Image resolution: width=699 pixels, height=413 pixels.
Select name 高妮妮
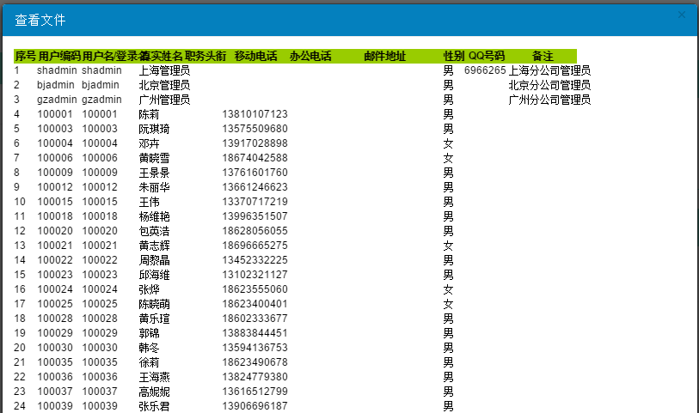[x=154, y=392]
